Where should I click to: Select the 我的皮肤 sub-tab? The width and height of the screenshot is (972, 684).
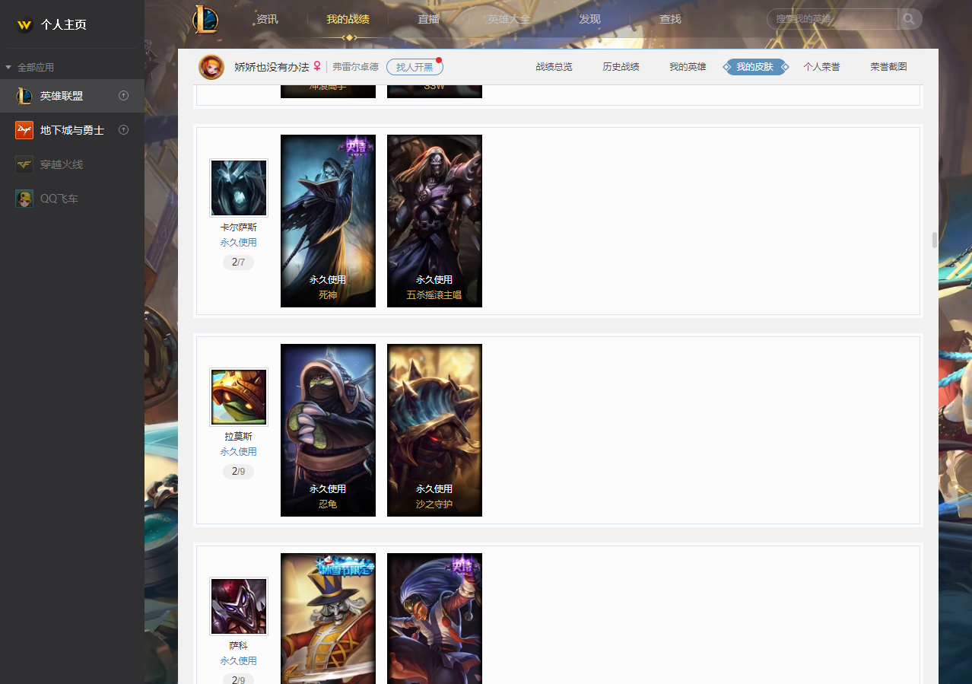(x=755, y=67)
